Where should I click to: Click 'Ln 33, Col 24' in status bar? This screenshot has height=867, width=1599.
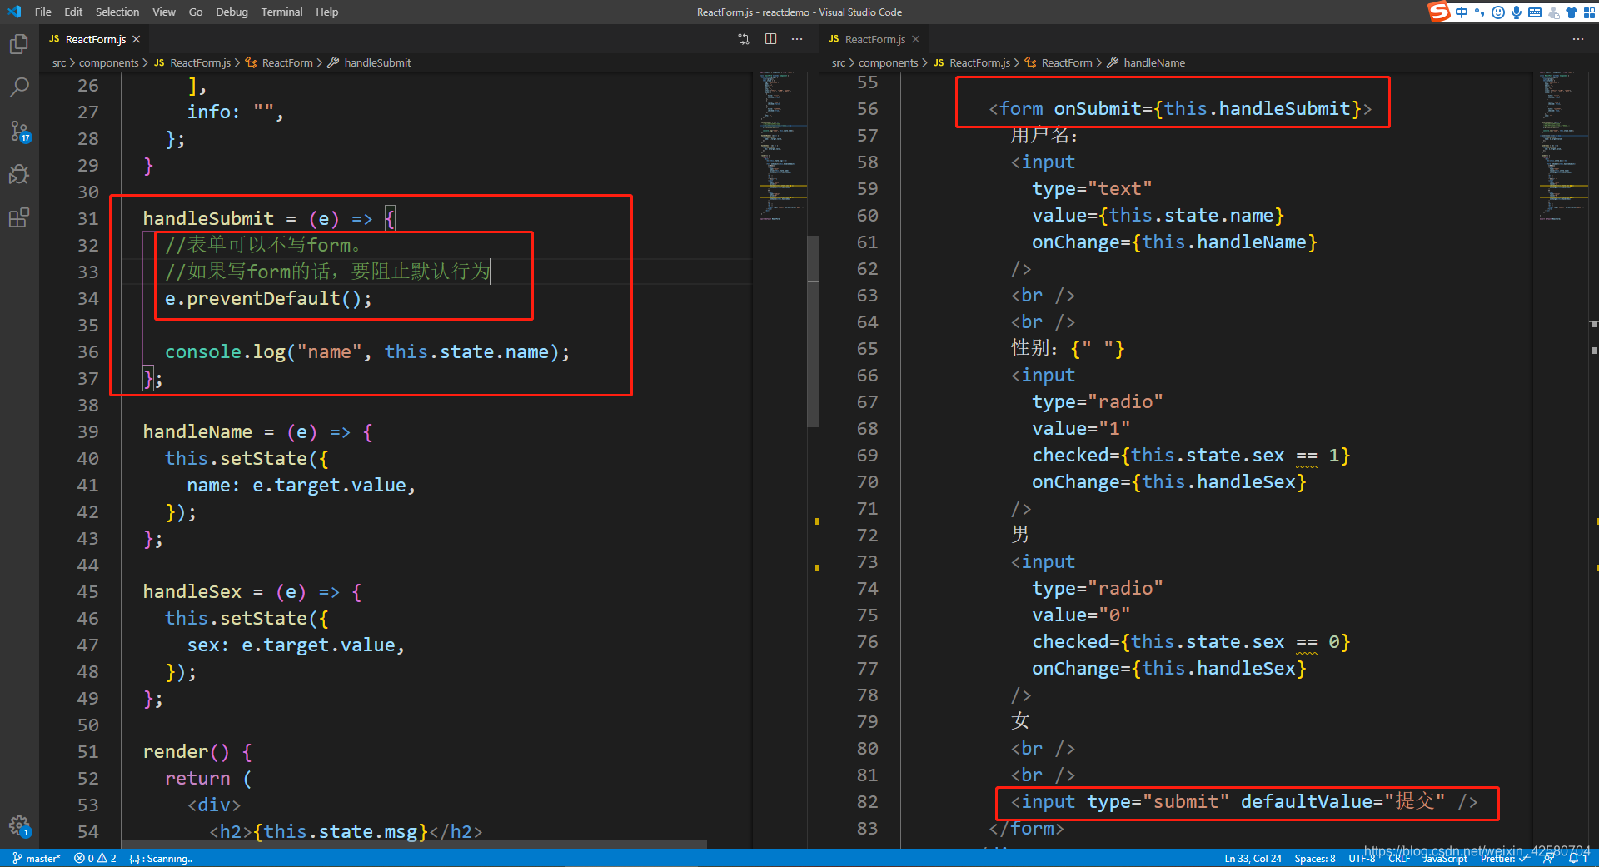click(1253, 858)
